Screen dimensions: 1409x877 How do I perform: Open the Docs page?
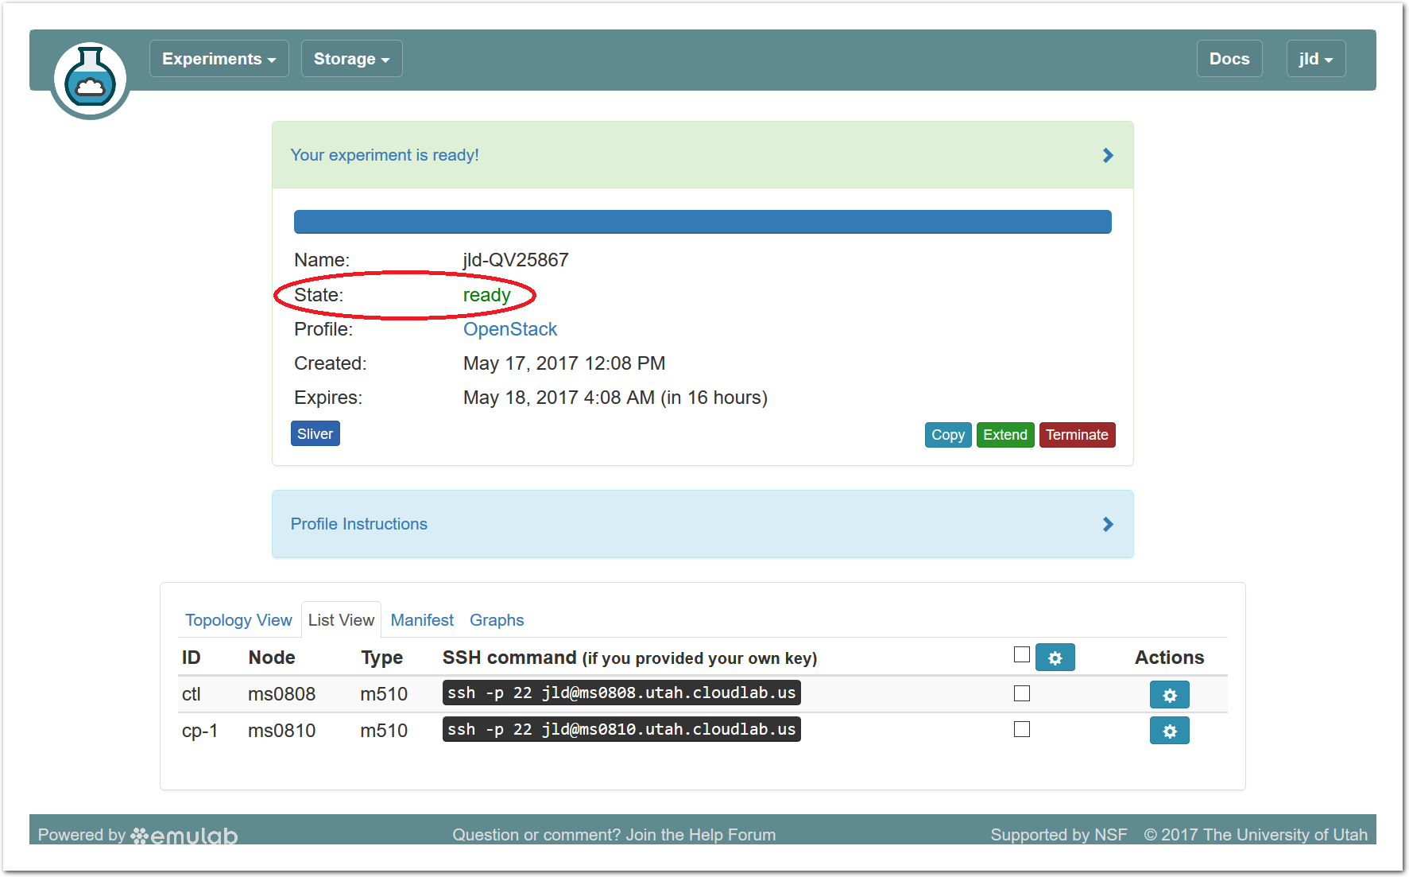pyautogui.click(x=1229, y=59)
